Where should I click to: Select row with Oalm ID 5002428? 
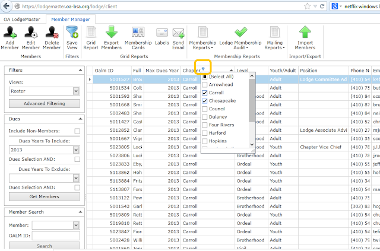click(x=233, y=240)
